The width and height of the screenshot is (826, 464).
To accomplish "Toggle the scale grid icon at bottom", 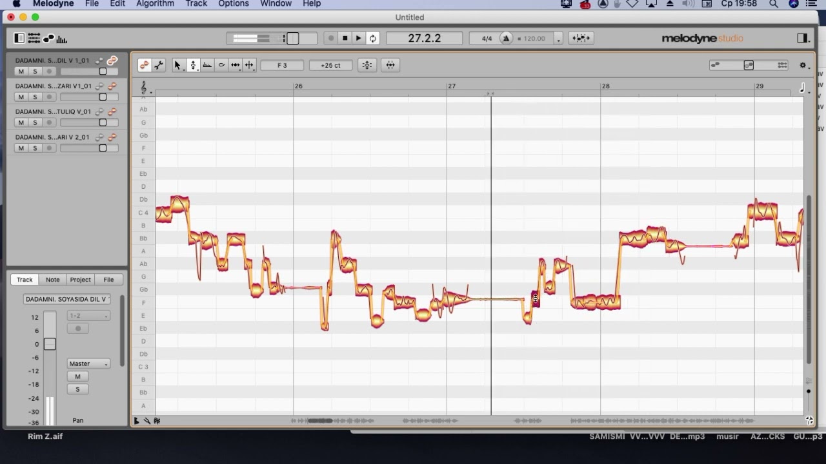I will pyautogui.click(x=157, y=421).
